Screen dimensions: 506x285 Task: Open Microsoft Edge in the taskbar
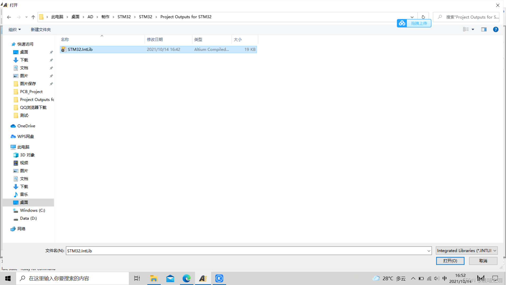[187, 278]
